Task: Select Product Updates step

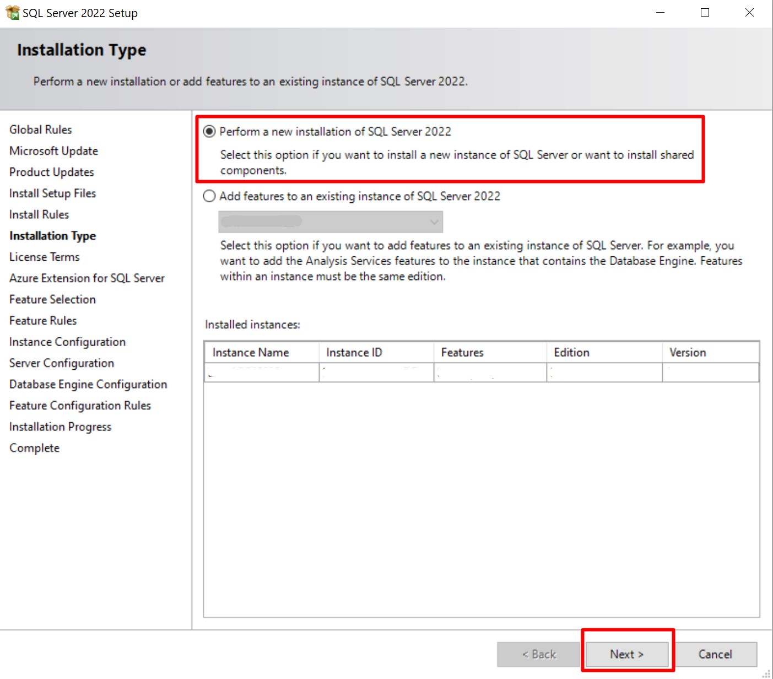Action: [52, 172]
